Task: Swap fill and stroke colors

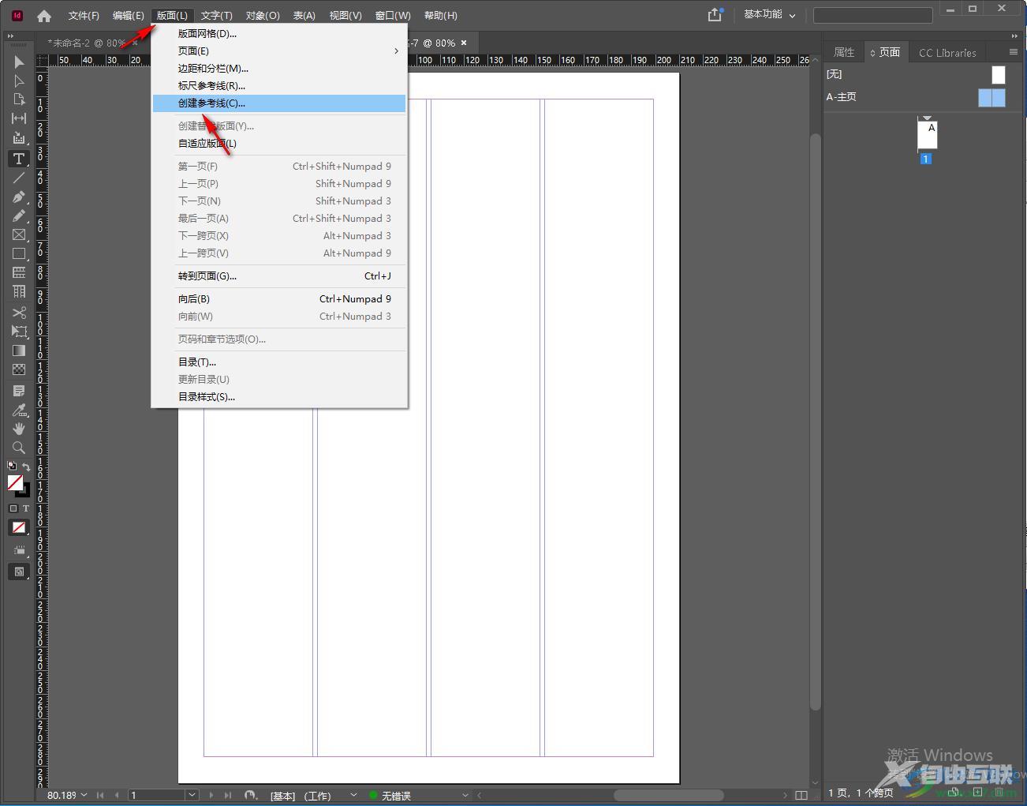Action: tap(26, 467)
